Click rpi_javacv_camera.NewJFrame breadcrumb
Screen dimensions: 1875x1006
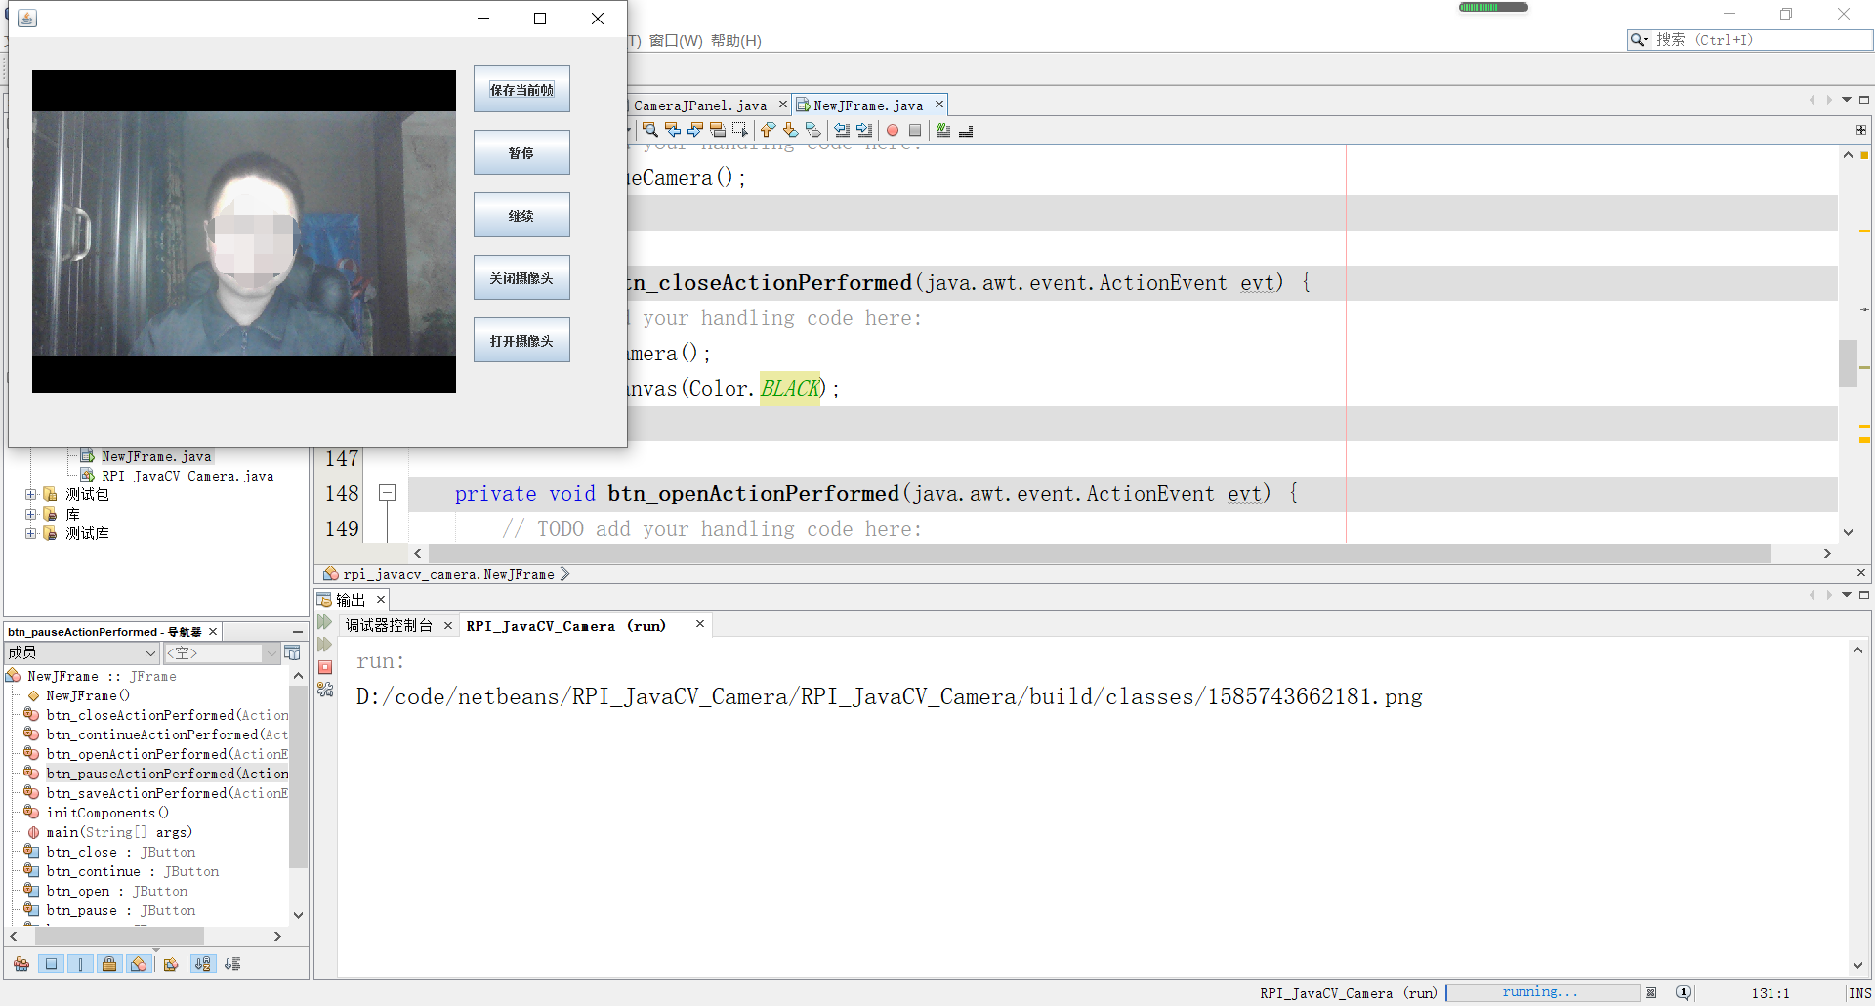click(448, 574)
